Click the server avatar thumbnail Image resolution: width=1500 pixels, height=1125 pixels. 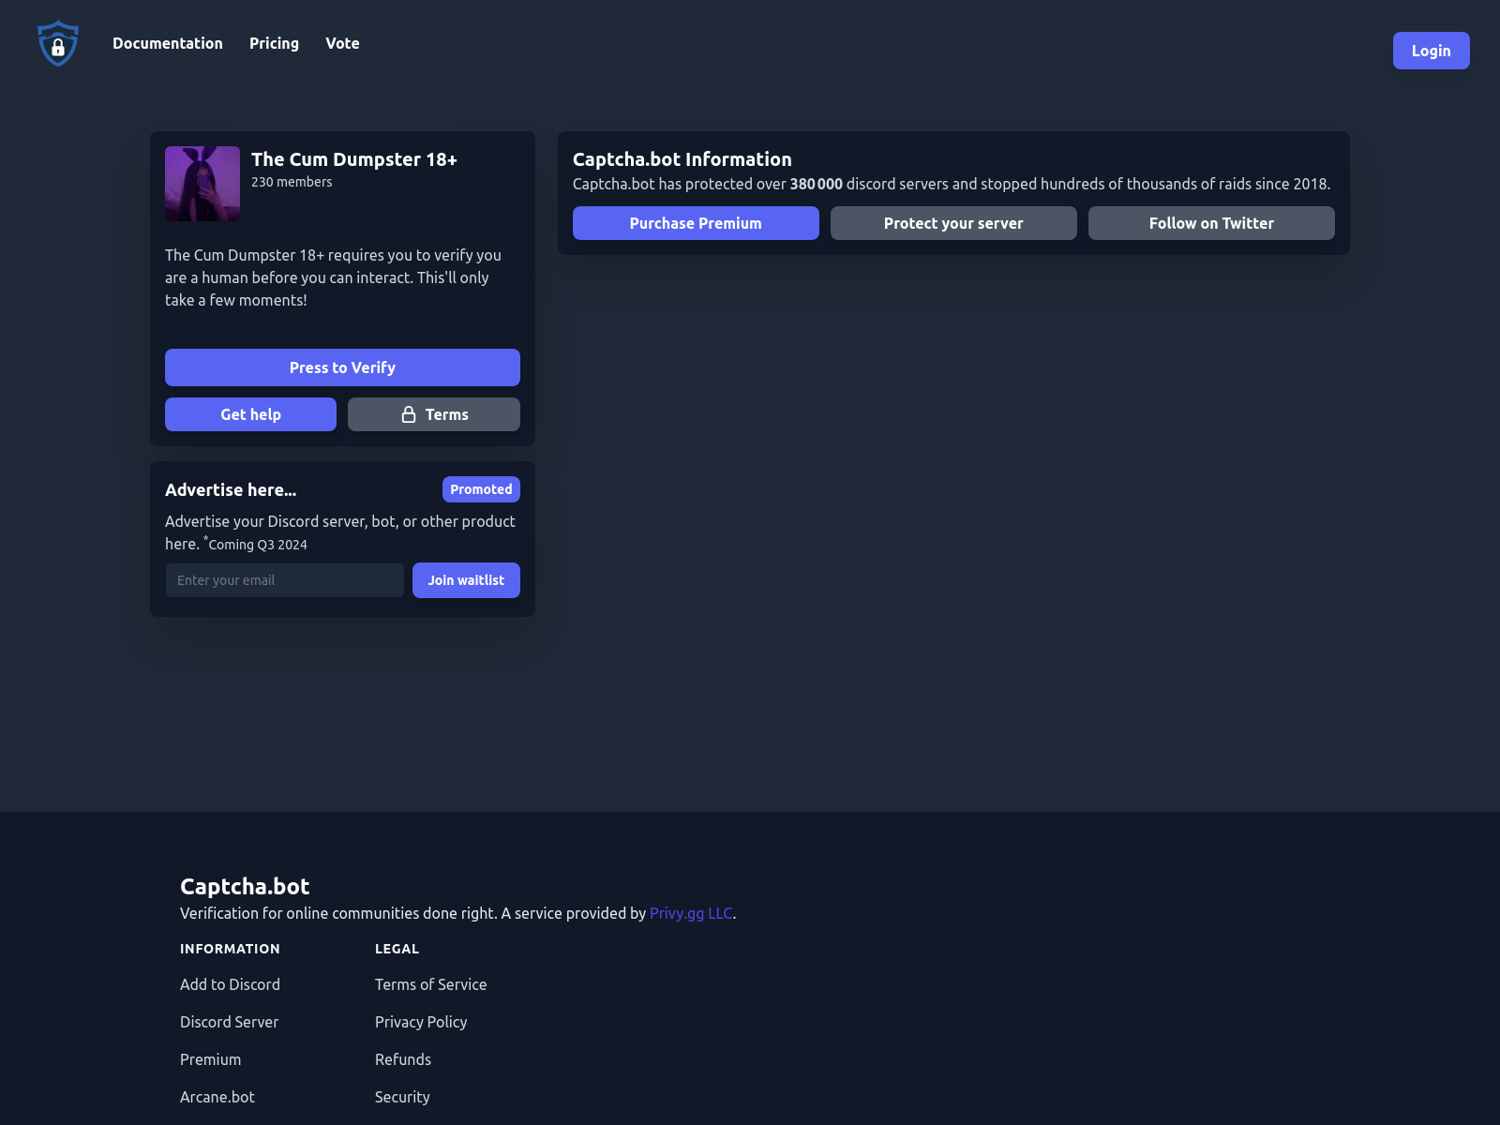tap(202, 184)
